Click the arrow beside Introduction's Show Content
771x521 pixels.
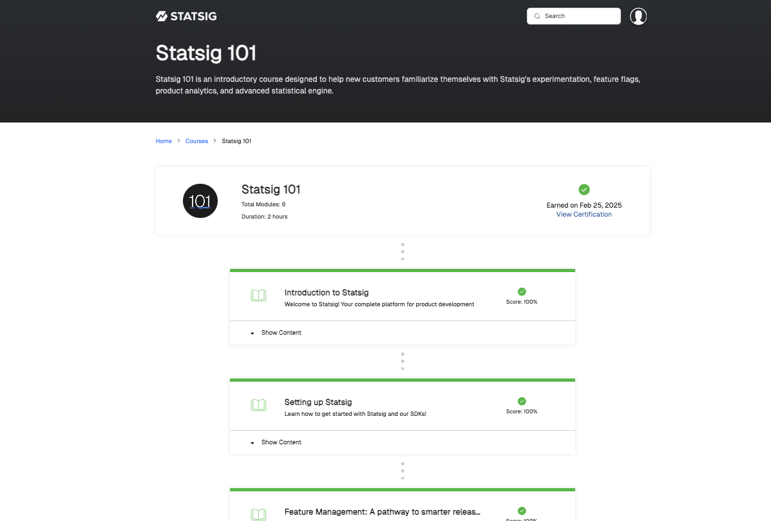252,333
